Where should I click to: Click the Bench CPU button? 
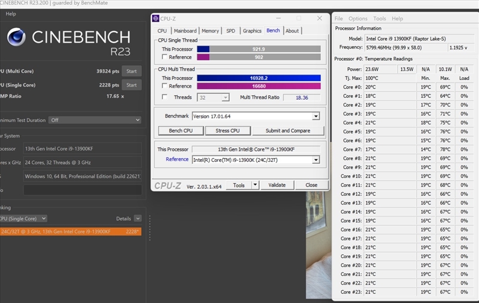[x=181, y=131]
